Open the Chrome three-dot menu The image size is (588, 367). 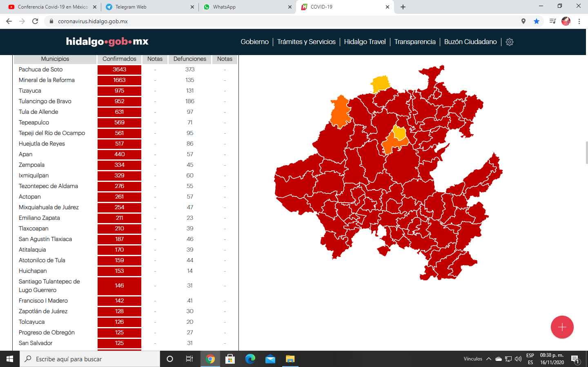point(579,21)
